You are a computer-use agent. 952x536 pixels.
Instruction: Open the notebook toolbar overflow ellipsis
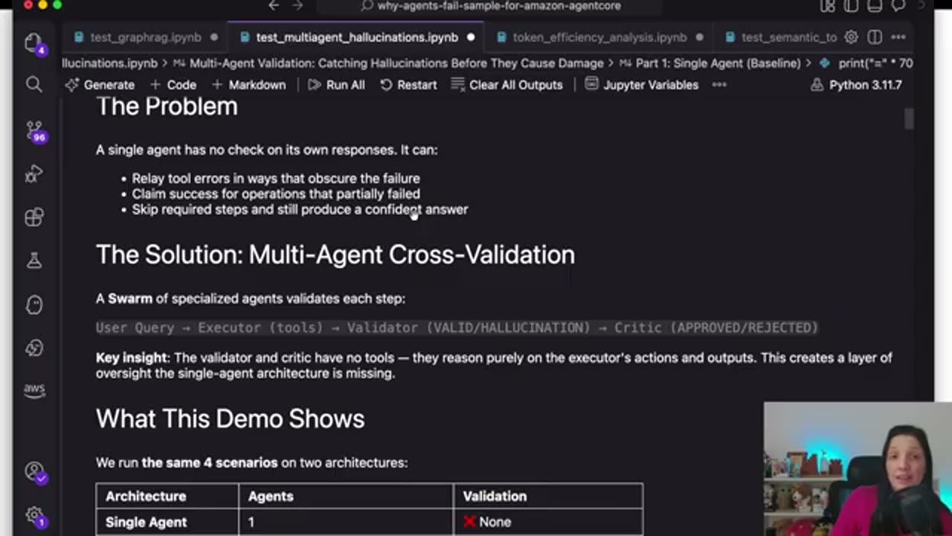719,85
